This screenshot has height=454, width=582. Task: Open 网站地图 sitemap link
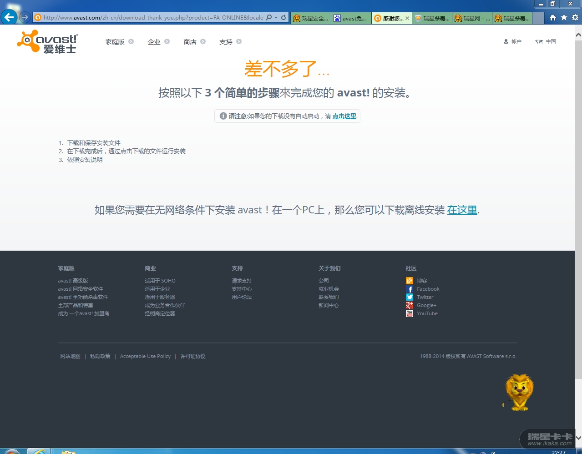tap(70, 356)
